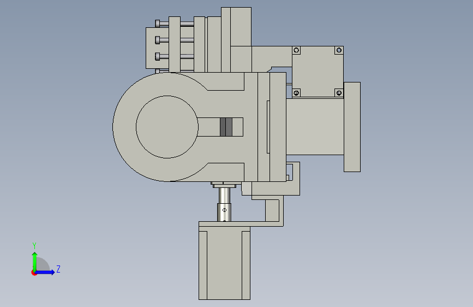
Task: Select the cylindrical gearbox body right of the housing
Action: (315, 126)
